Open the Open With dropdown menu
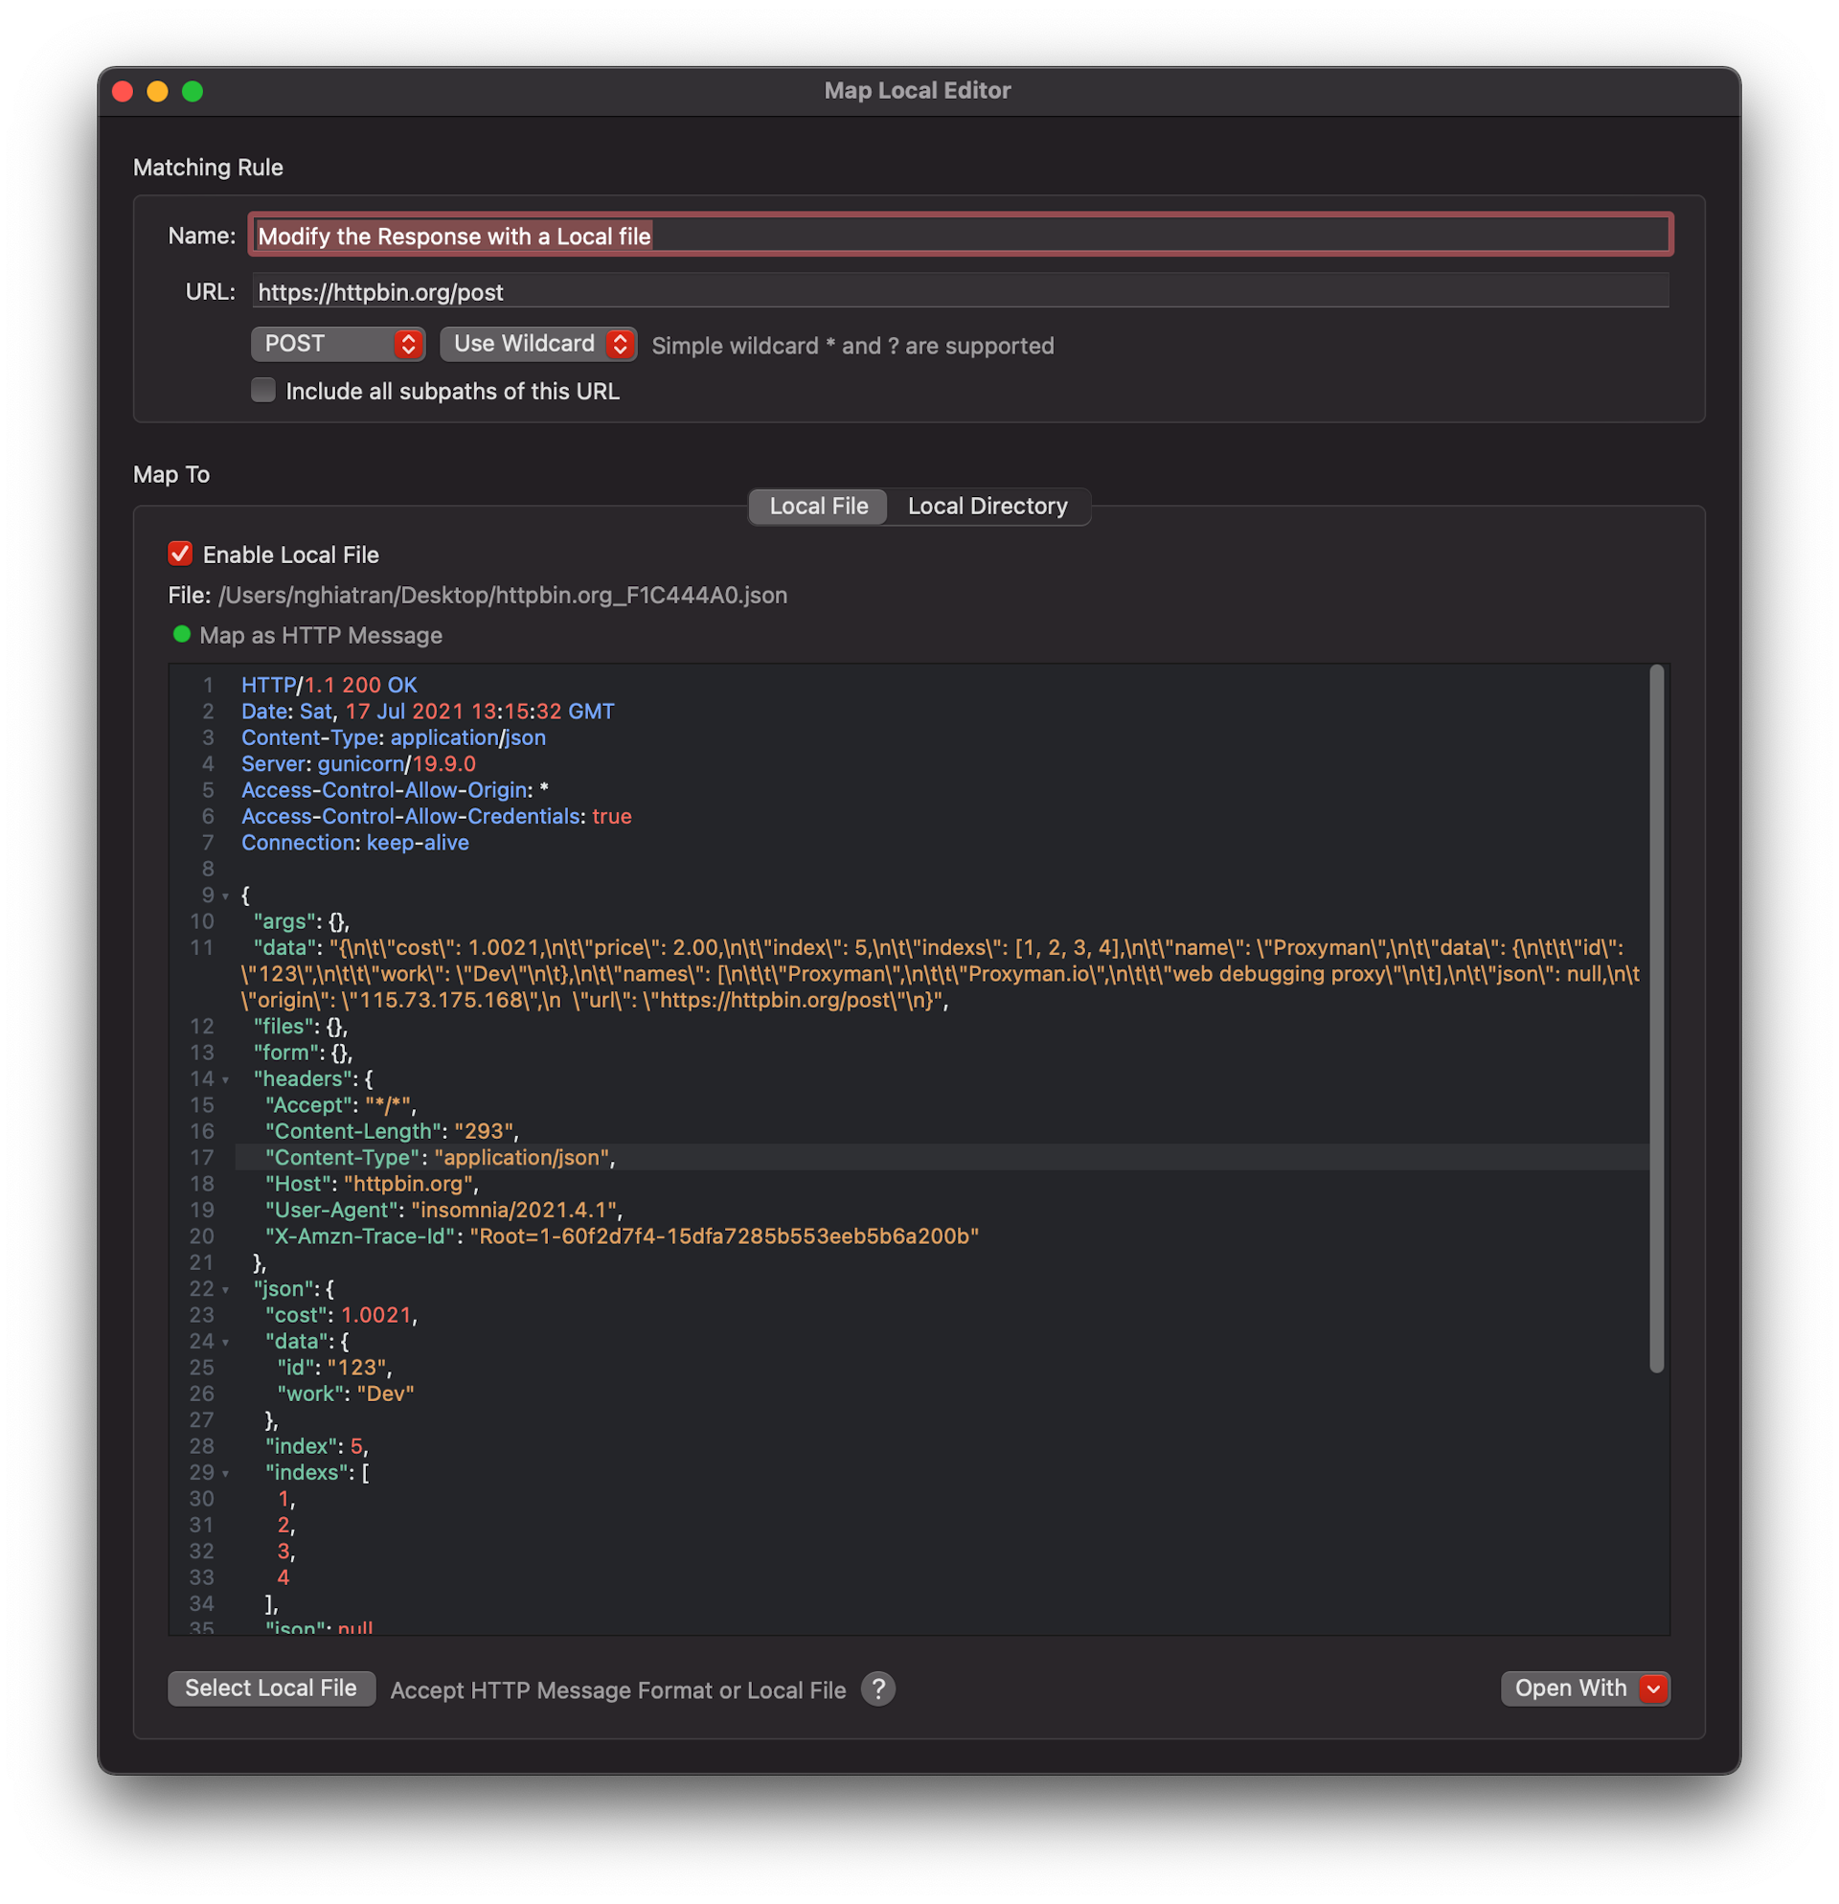Viewport: 1839px width, 1904px height. point(1583,1689)
